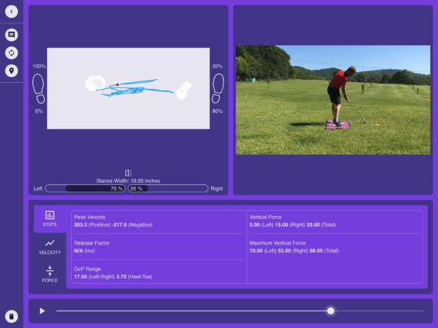The image size is (438, 328).
Task: Click the right 25 % weight bar
Action: tap(168, 189)
